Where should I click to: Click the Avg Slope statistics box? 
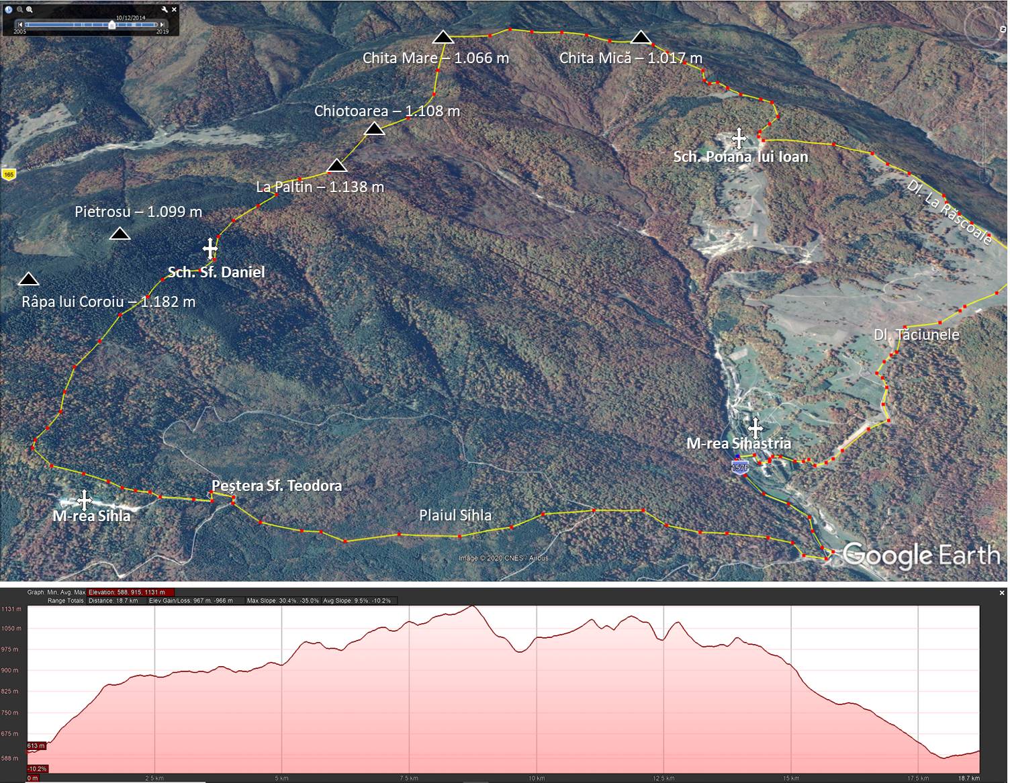coord(357,600)
